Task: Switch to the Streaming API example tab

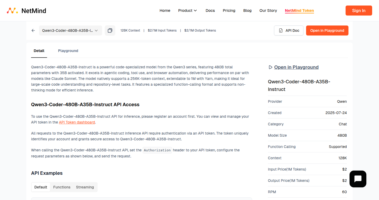Action: (x=85, y=187)
